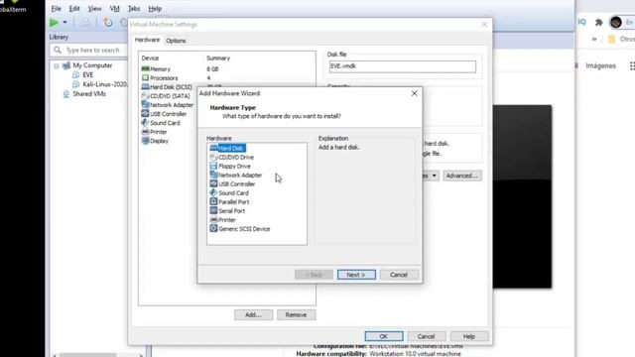The width and height of the screenshot is (635, 357).
Task: Select Sound Card in the wizard list
Action: (x=229, y=192)
